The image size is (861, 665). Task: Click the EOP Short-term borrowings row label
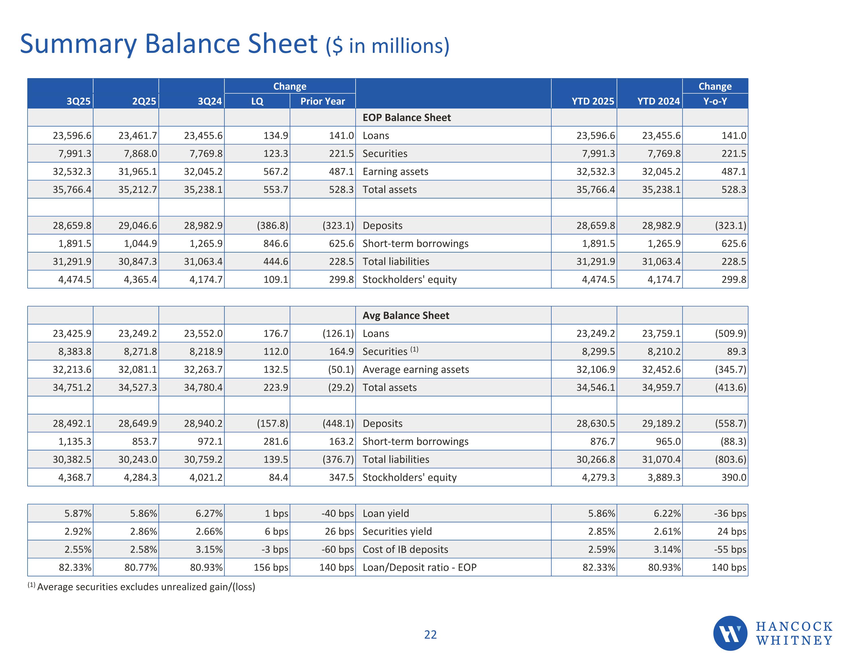(x=415, y=244)
